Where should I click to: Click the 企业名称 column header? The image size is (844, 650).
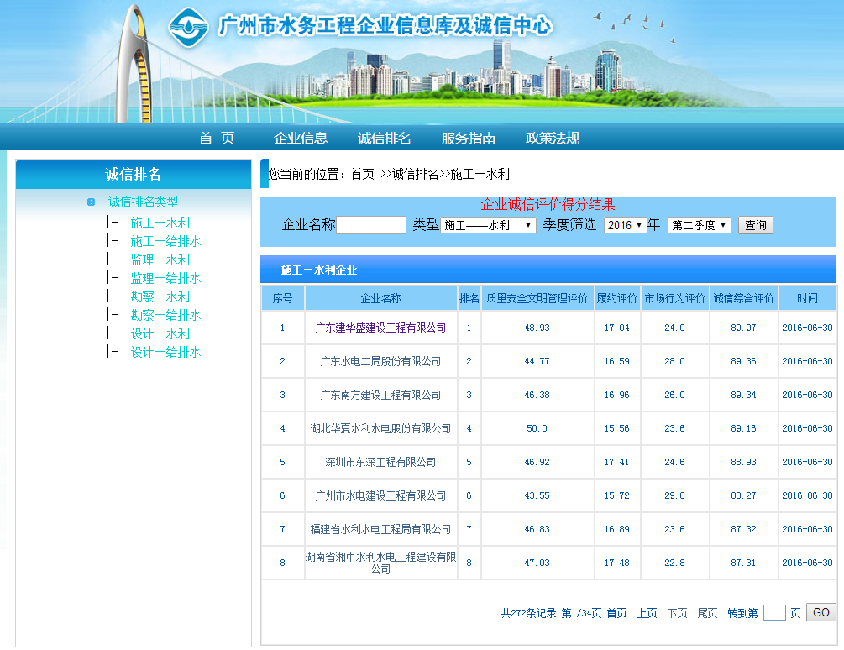pyautogui.click(x=380, y=298)
